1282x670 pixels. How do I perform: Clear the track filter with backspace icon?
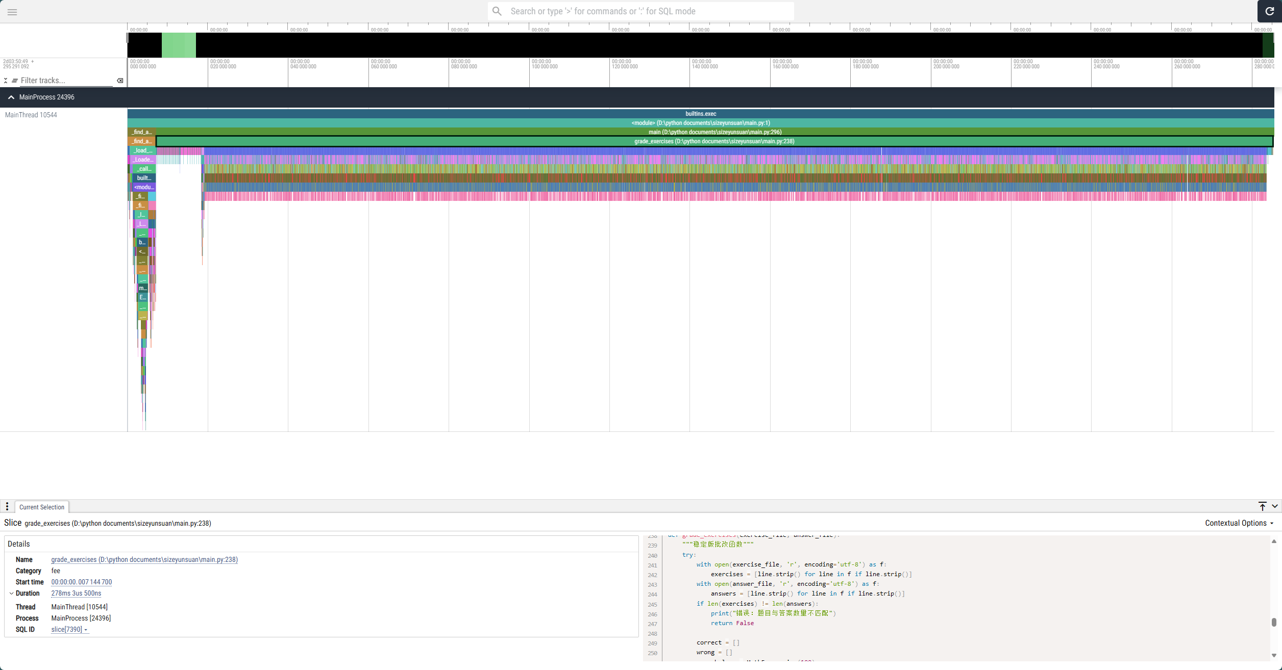click(x=120, y=81)
